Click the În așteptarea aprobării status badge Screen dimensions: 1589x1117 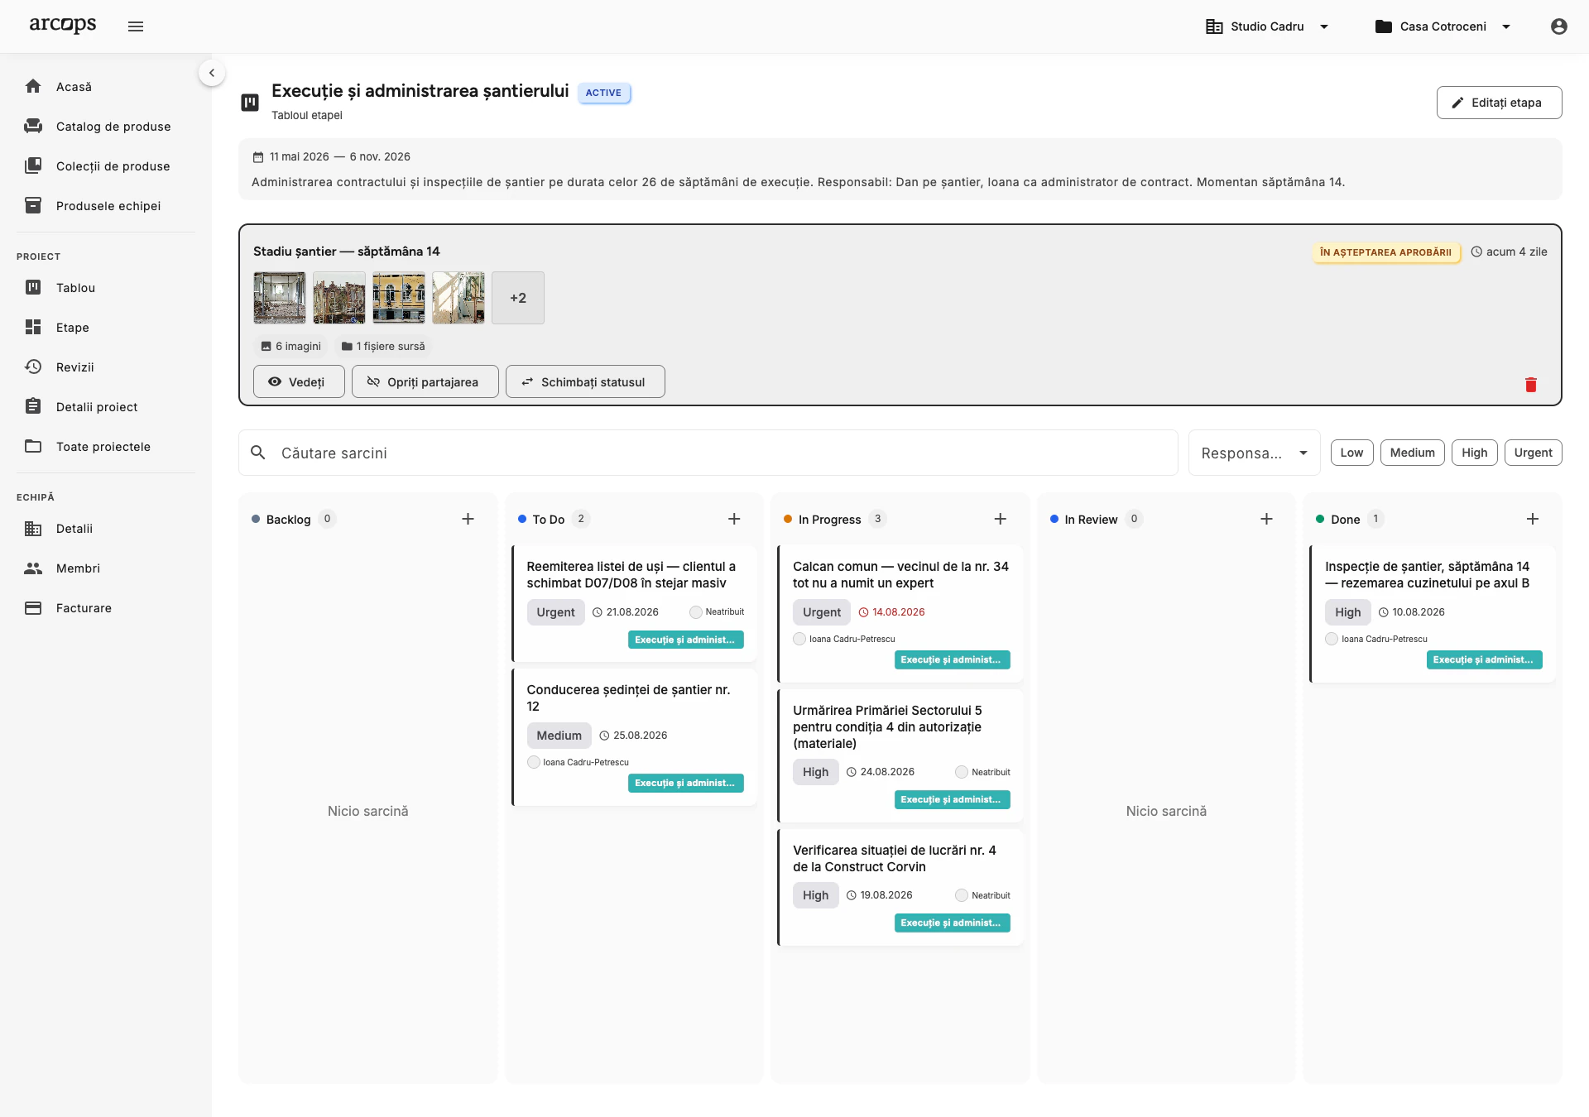pyautogui.click(x=1385, y=252)
